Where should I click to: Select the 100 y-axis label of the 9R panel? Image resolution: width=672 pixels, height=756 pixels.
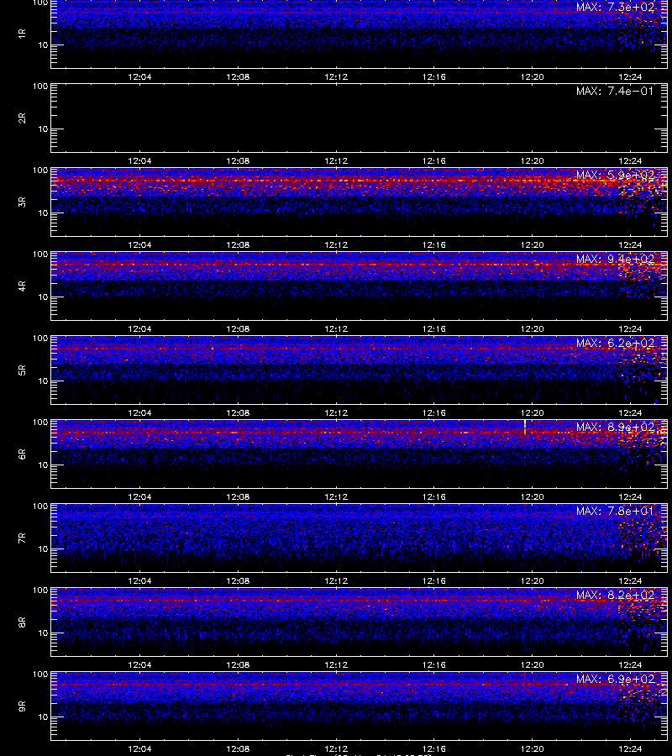[40, 674]
